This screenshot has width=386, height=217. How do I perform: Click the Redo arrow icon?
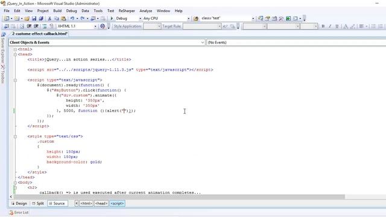pyautogui.click(x=83, y=19)
